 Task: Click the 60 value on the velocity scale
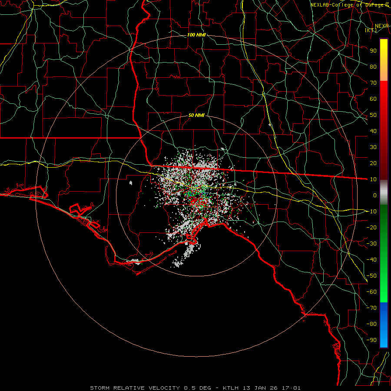pyautogui.click(x=373, y=99)
